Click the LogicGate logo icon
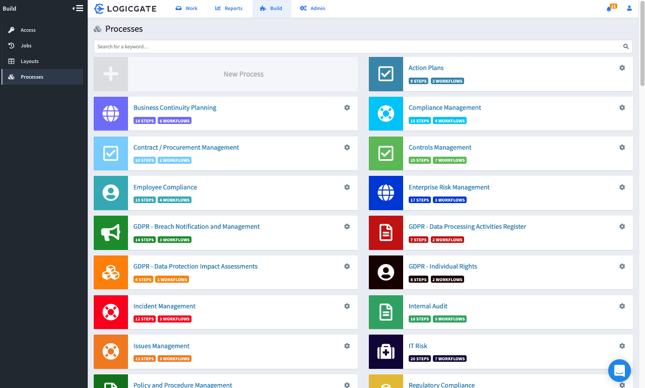The image size is (645, 388). 99,9
